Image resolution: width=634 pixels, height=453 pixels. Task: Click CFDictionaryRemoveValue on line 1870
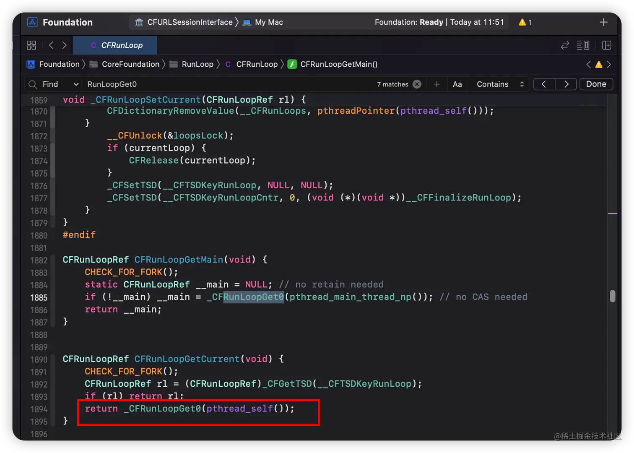[170, 111]
